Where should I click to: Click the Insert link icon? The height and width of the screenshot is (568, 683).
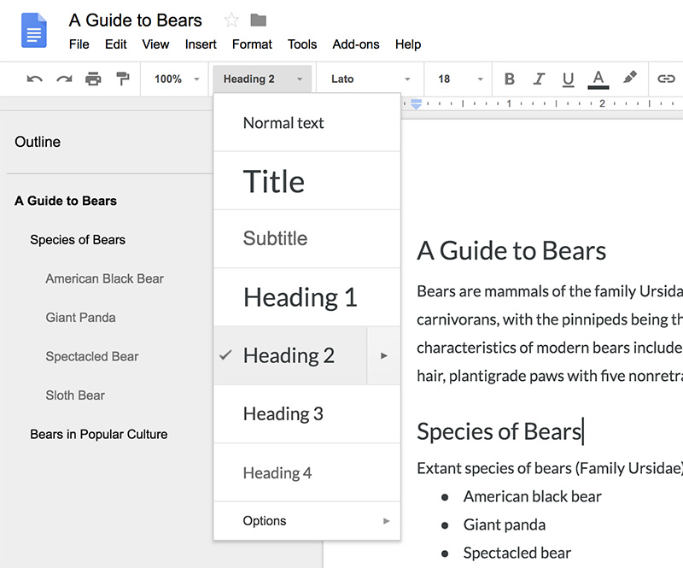(665, 79)
